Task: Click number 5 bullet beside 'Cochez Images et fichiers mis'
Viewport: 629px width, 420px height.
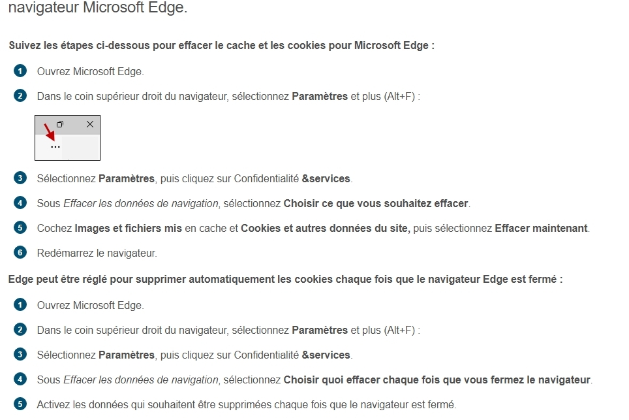Action: pos(20,228)
